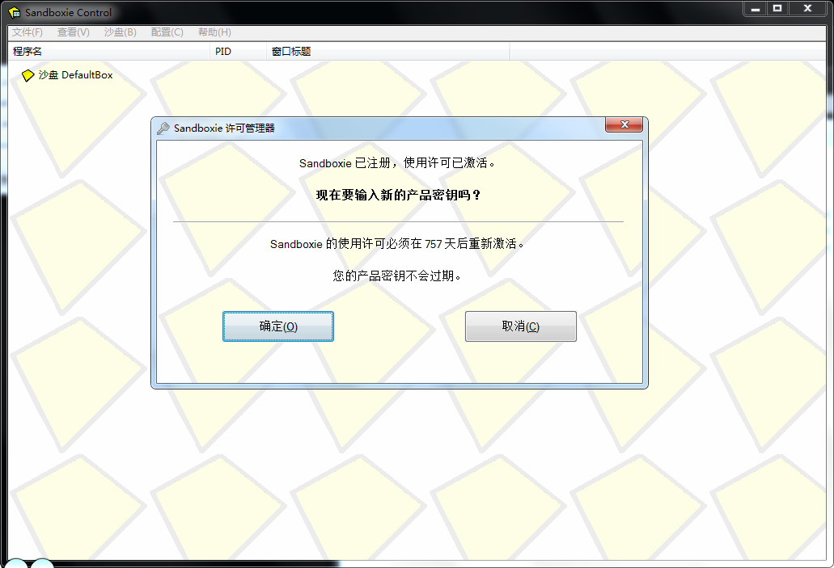834x568 pixels.
Task: Open the 配置(C) menu
Action: (167, 32)
